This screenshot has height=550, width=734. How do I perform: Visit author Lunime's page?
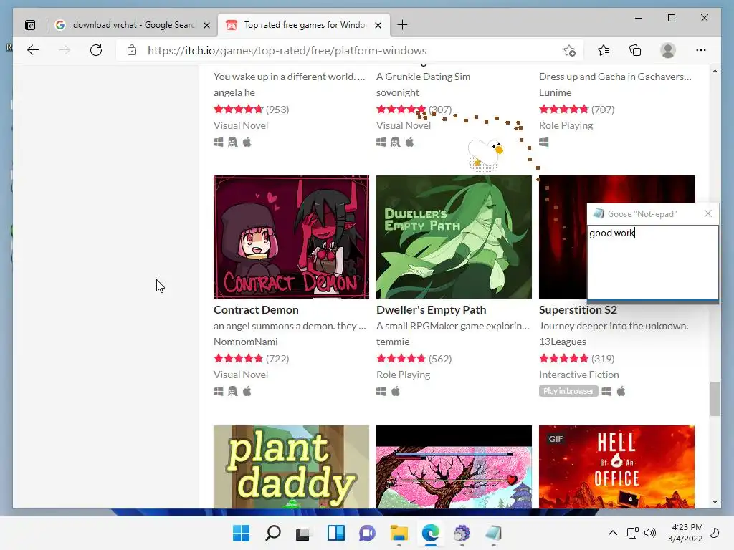coord(555,92)
